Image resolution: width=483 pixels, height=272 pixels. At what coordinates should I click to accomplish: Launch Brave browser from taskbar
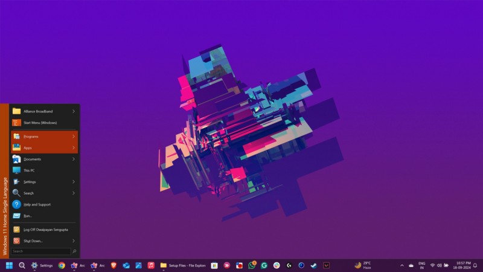click(x=114, y=265)
